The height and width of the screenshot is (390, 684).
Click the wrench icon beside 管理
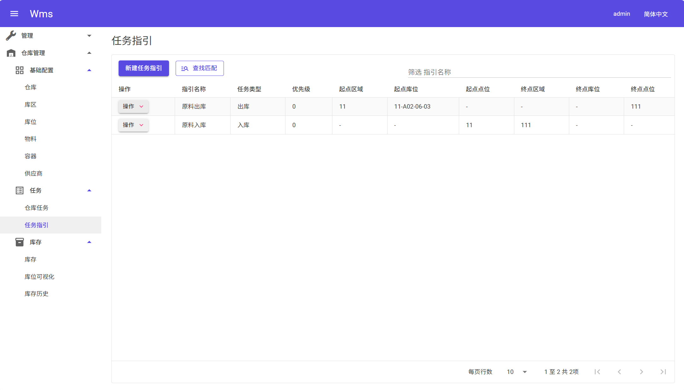point(11,36)
